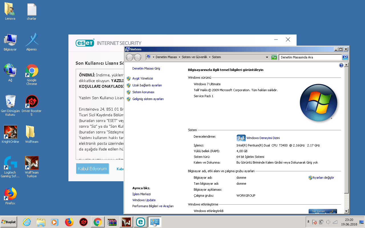Open the Windows Deneyimi Dizini link
Viewport: 365px width, 228px height.
click(263, 138)
